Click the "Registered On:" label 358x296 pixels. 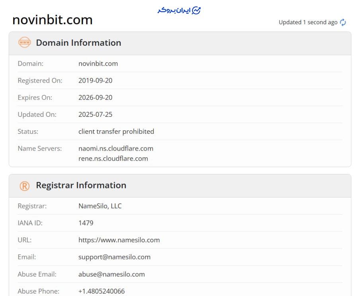click(40, 81)
